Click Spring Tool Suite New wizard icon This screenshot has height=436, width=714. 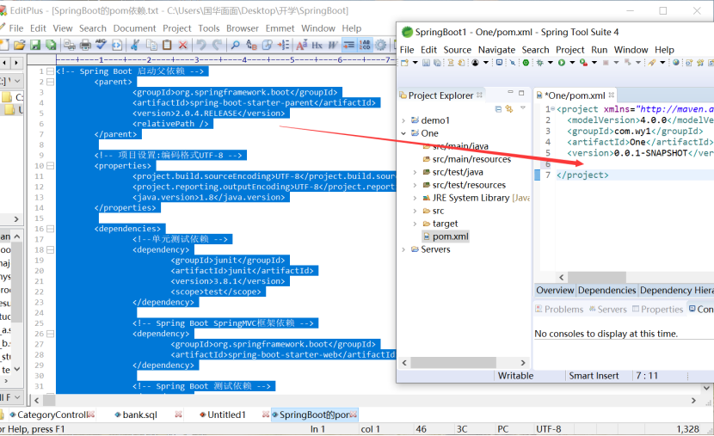click(404, 63)
